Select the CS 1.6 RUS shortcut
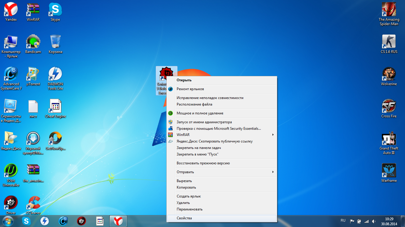Image resolution: width=405 pixels, height=227 pixels. [x=389, y=44]
